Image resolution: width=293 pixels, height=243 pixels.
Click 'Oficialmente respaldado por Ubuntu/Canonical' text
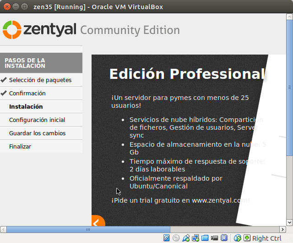176,182
